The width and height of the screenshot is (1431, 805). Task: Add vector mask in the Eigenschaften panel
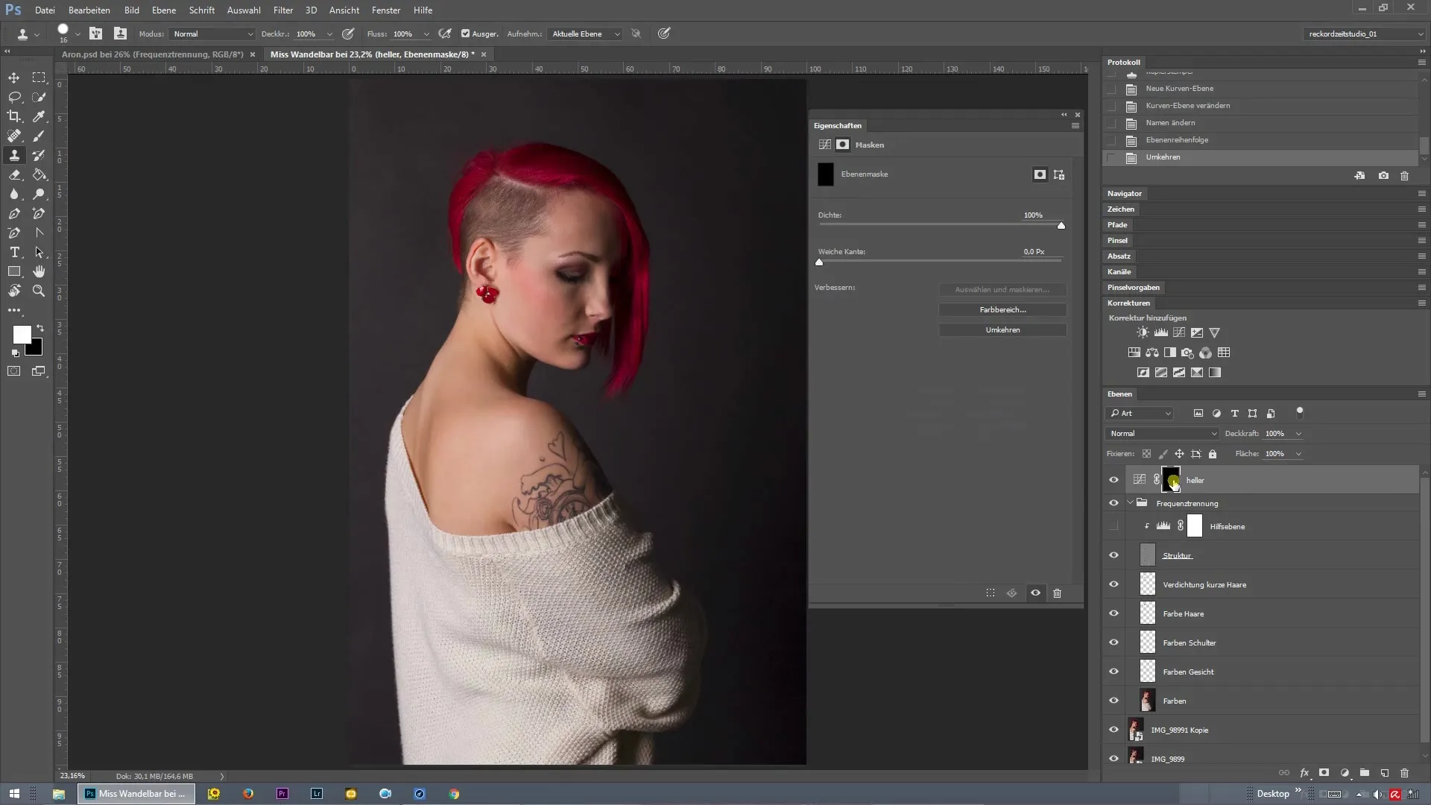1059,174
